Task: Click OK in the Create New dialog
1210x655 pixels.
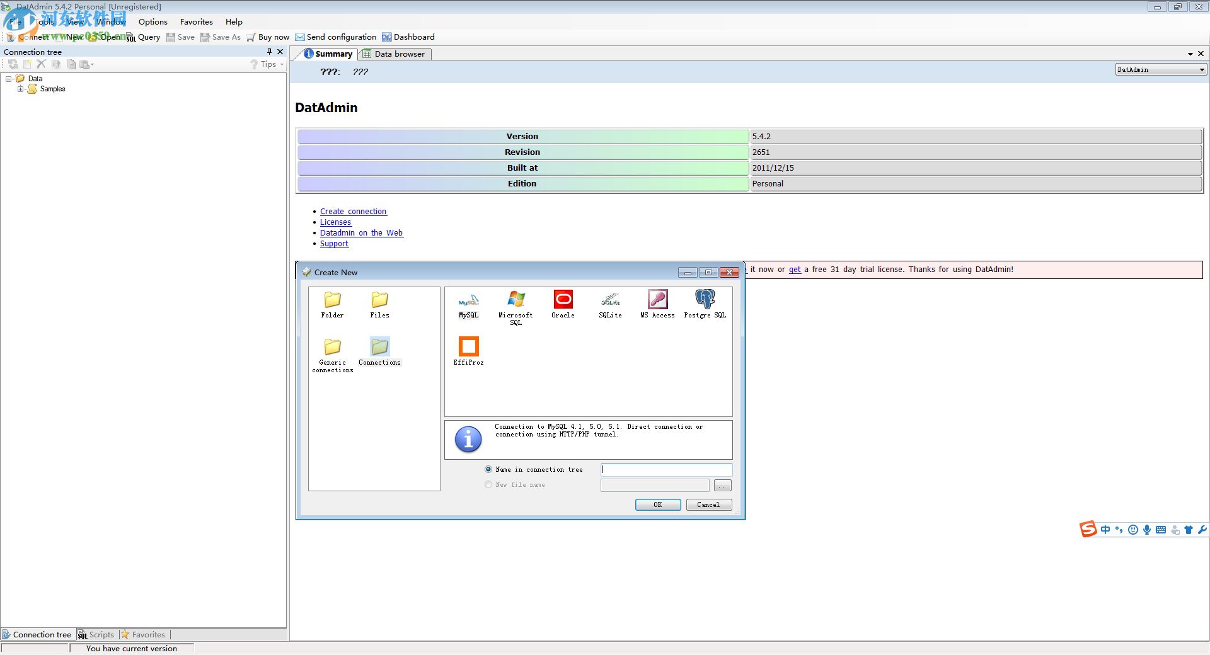Action: [x=658, y=504]
